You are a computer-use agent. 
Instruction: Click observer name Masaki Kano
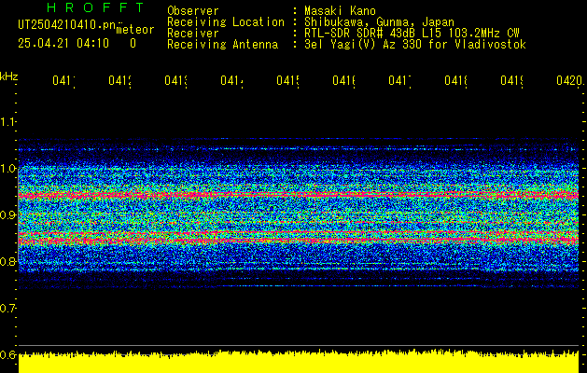pyautogui.click(x=340, y=11)
